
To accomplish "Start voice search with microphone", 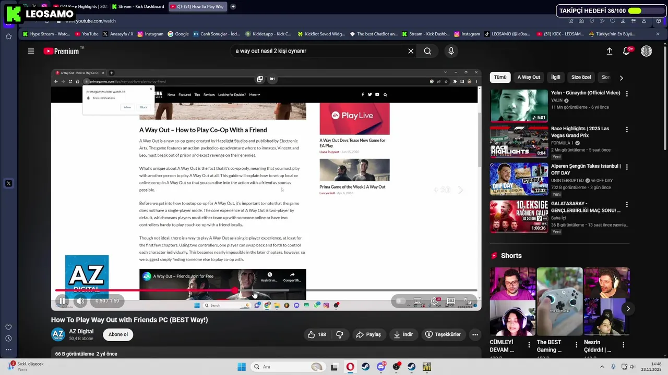I will pyautogui.click(x=451, y=51).
